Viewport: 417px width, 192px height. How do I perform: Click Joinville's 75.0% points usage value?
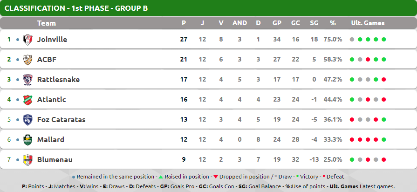click(333, 39)
